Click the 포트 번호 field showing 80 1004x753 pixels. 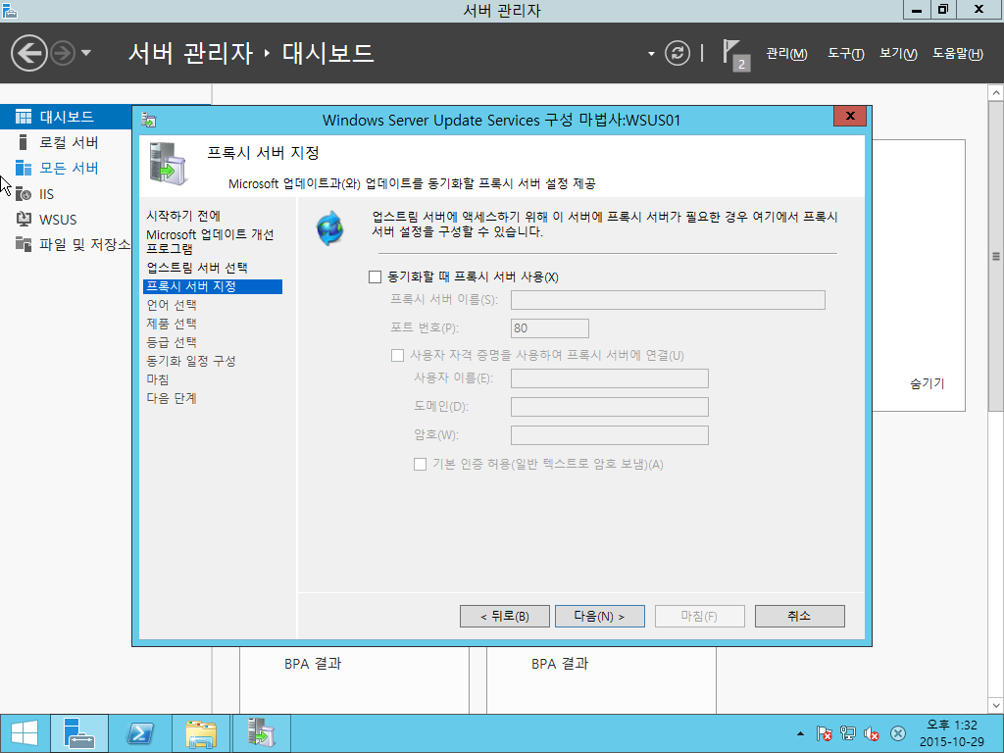pyautogui.click(x=549, y=327)
